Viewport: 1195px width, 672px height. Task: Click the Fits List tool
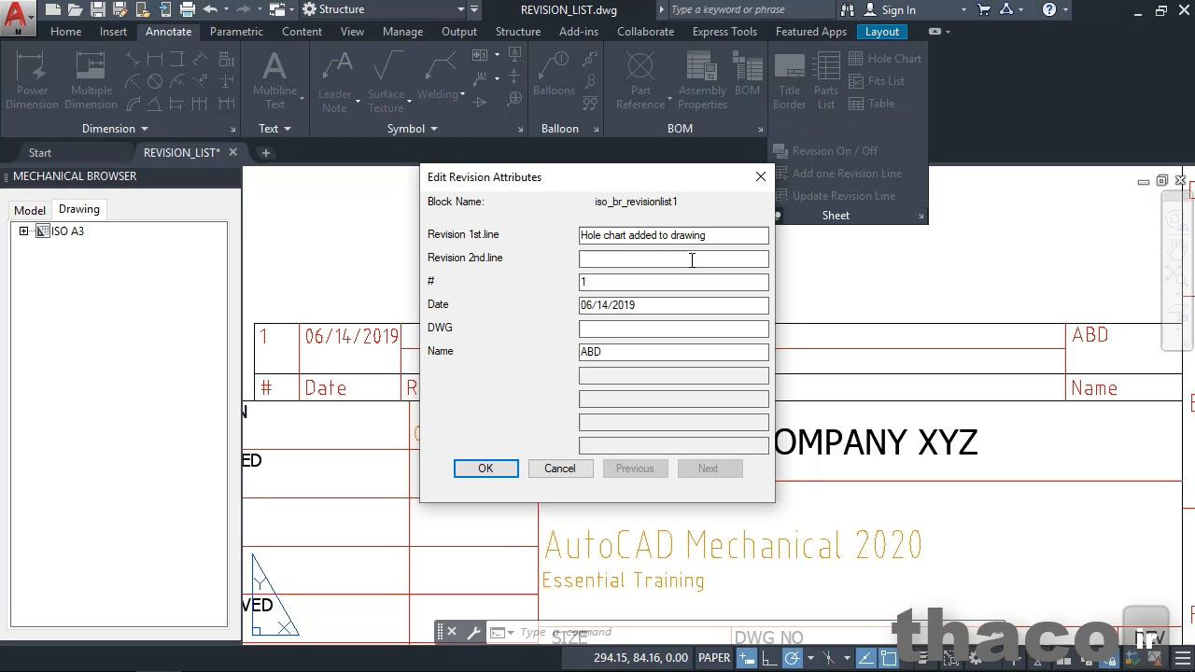[877, 81]
